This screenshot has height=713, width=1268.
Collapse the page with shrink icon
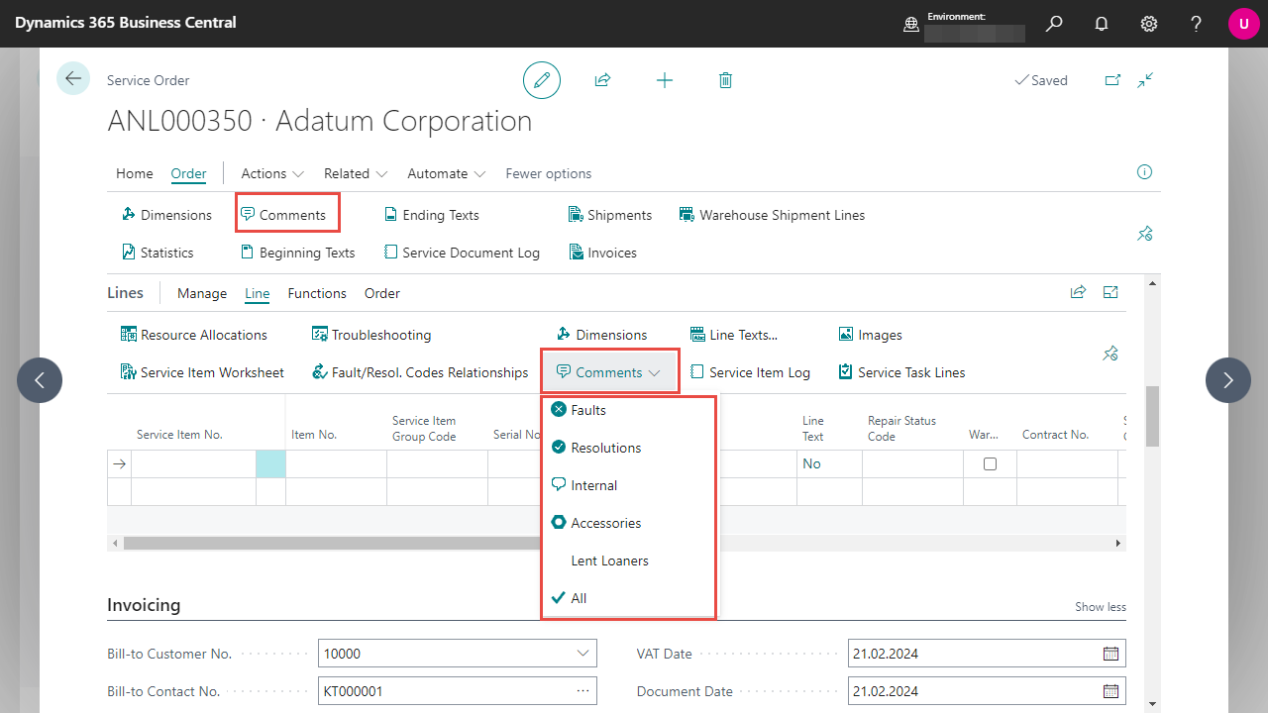(x=1145, y=80)
